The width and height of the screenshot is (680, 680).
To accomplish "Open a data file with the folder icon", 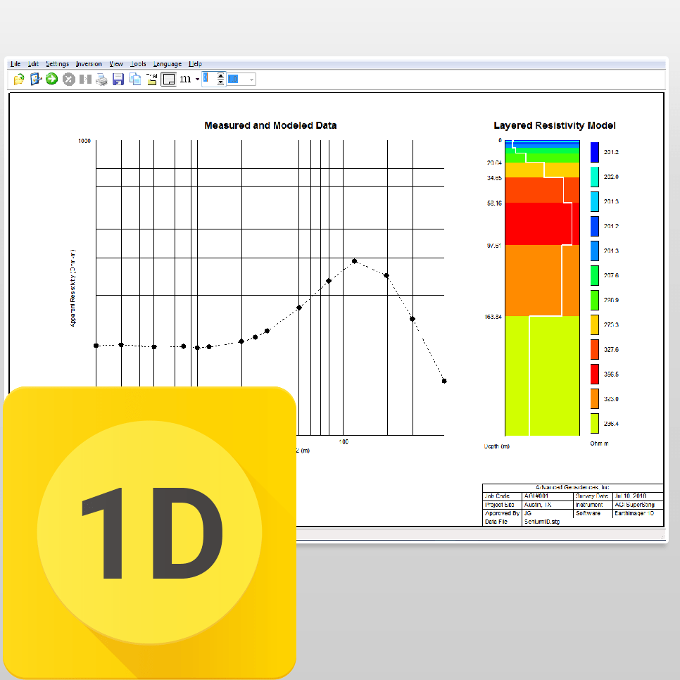I will (18, 79).
